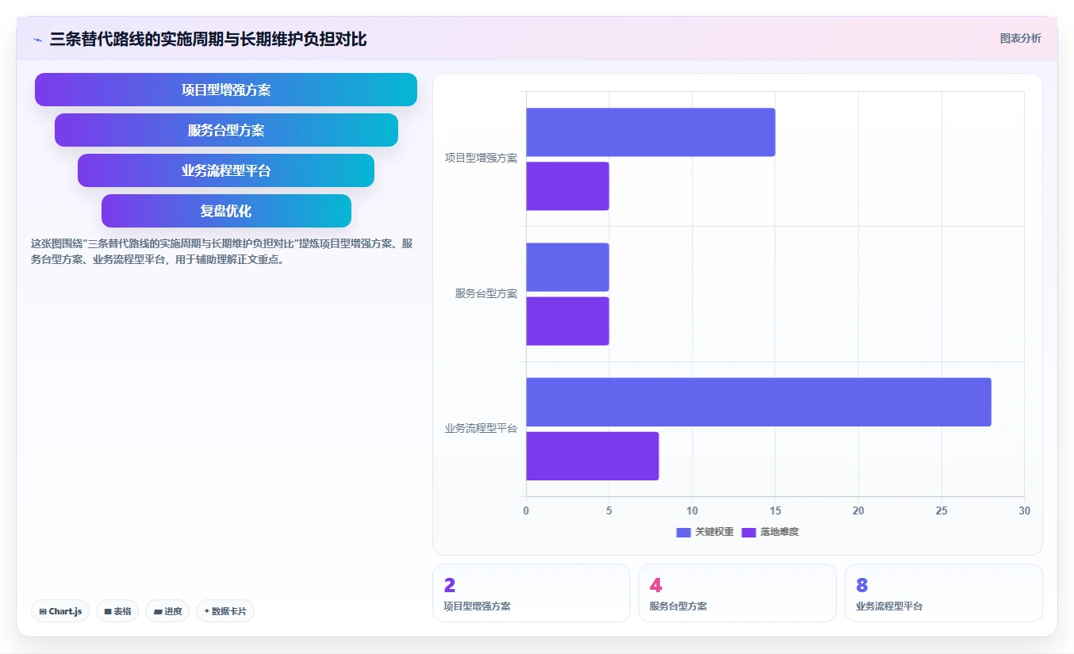Click the 进度 tag chip
The width and height of the screenshot is (1074, 654).
coord(167,611)
